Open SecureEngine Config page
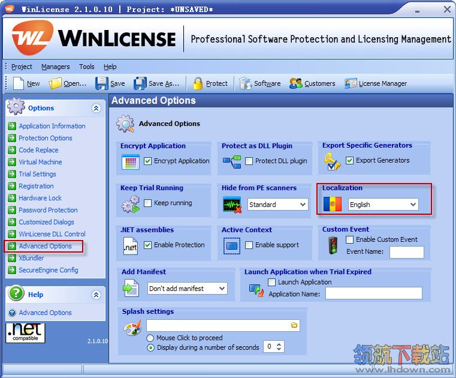The height and width of the screenshot is (378, 456). [x=49, y=270]
